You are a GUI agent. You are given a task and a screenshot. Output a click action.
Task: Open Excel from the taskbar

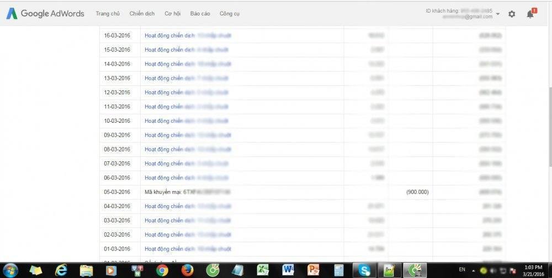click(x=263, y=270)
